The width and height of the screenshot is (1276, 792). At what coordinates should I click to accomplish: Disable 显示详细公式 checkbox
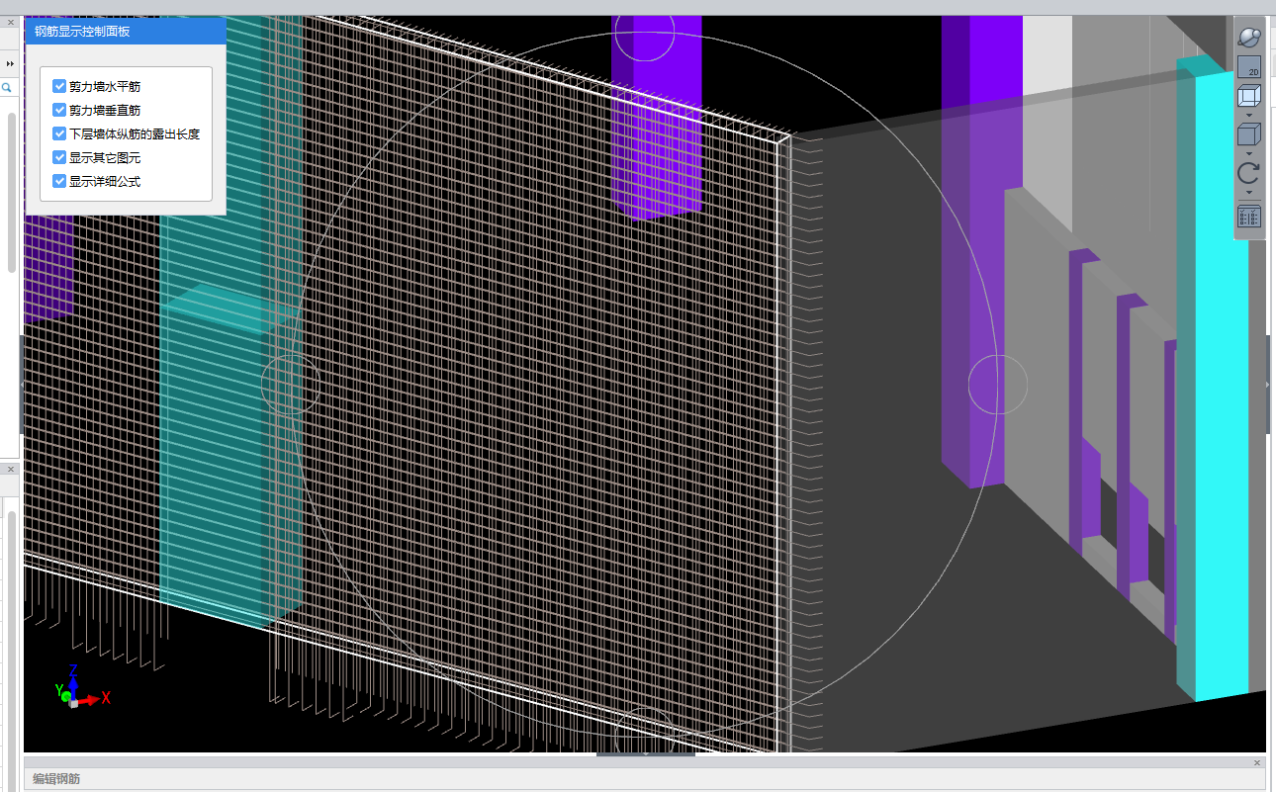pos(59,181)
